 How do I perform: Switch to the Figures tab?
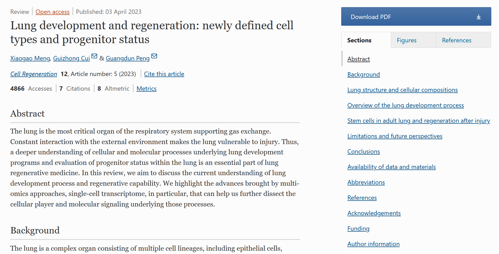[x=406, y=40]
